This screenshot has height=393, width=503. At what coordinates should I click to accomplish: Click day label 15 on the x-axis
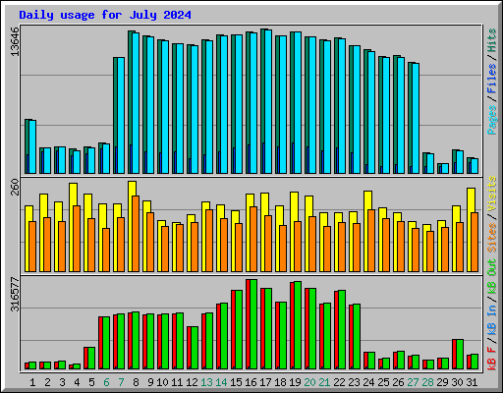click(236, 382)
